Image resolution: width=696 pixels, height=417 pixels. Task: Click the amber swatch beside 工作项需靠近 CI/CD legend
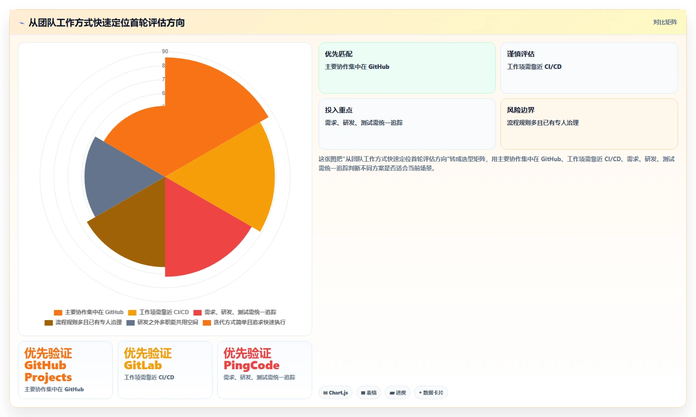132,312
